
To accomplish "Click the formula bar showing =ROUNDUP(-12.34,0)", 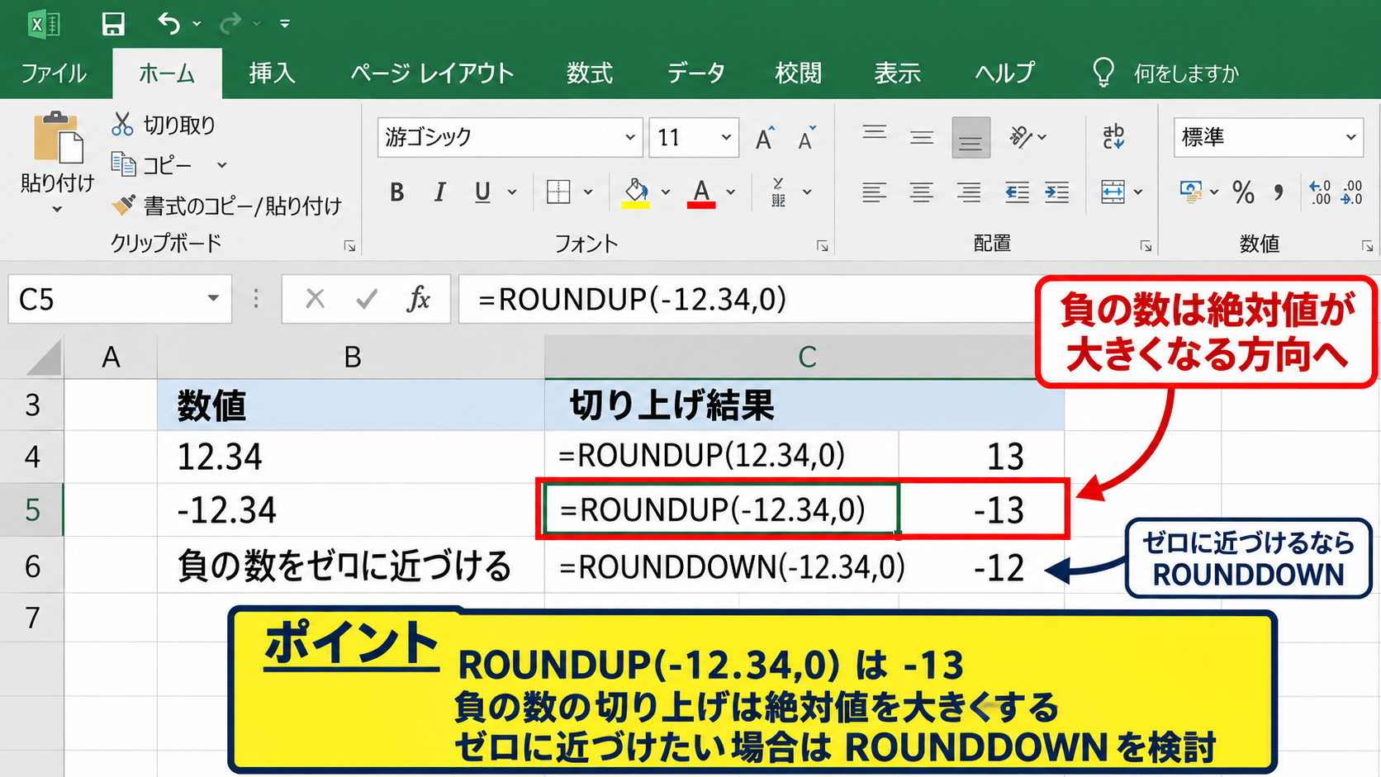I will 747,299.
